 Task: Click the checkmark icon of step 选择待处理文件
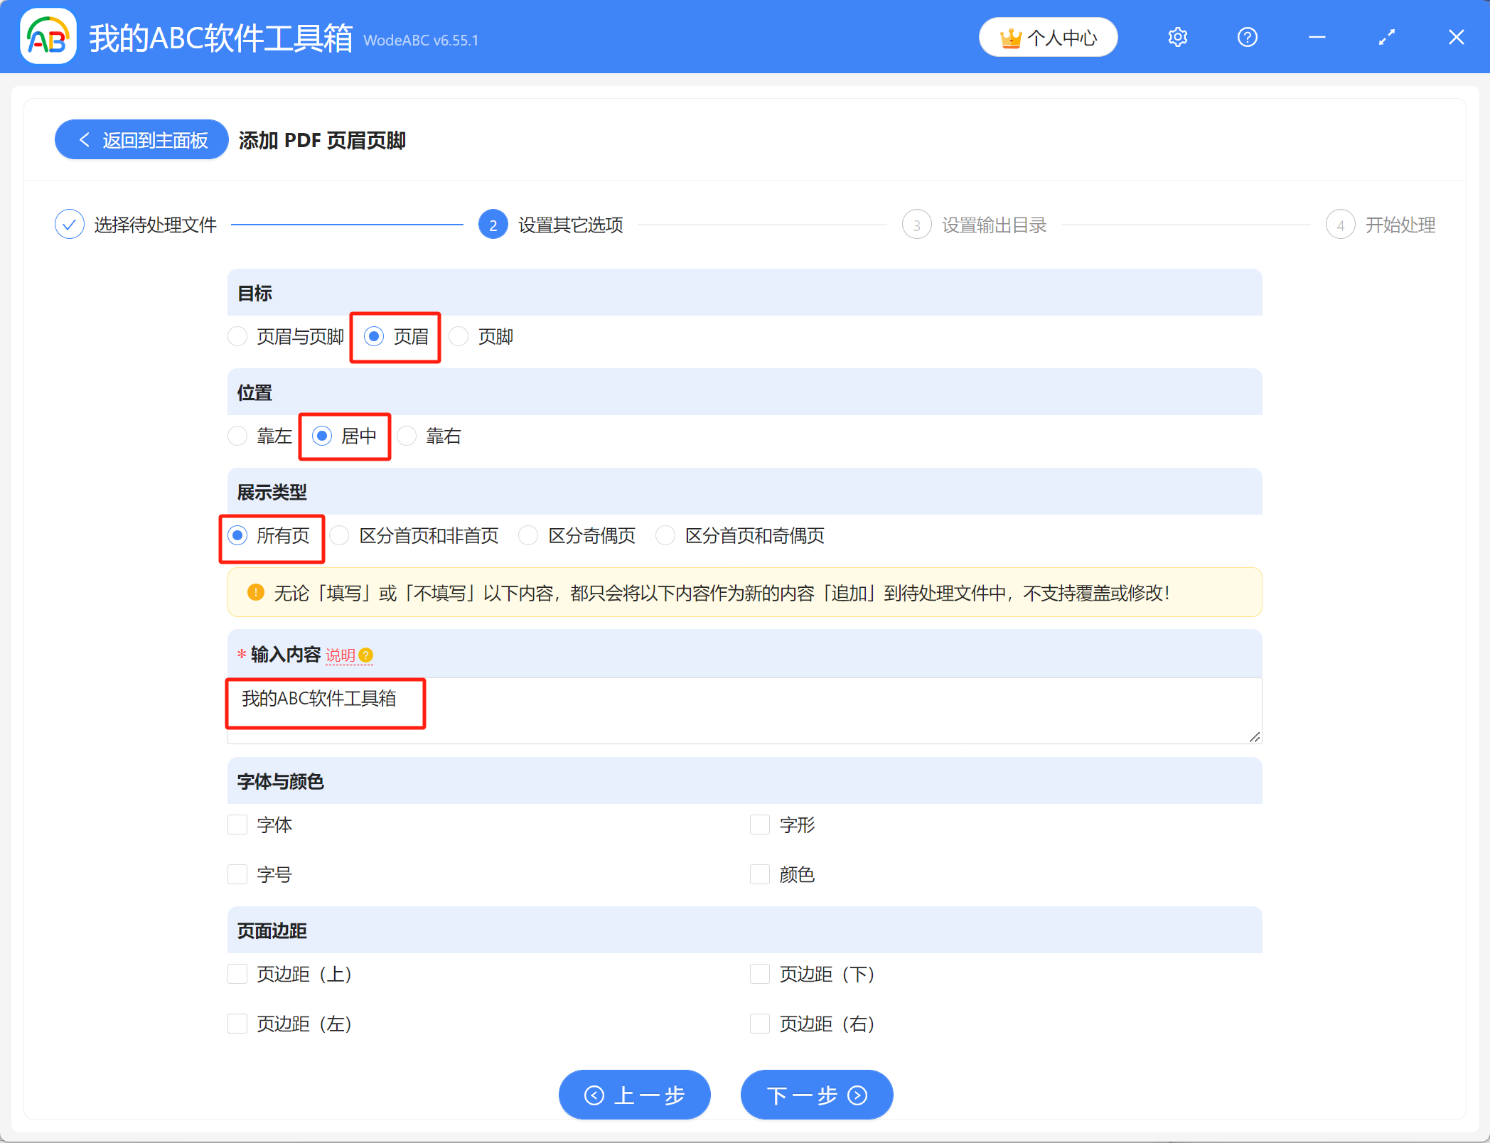[x=69, y=224]
